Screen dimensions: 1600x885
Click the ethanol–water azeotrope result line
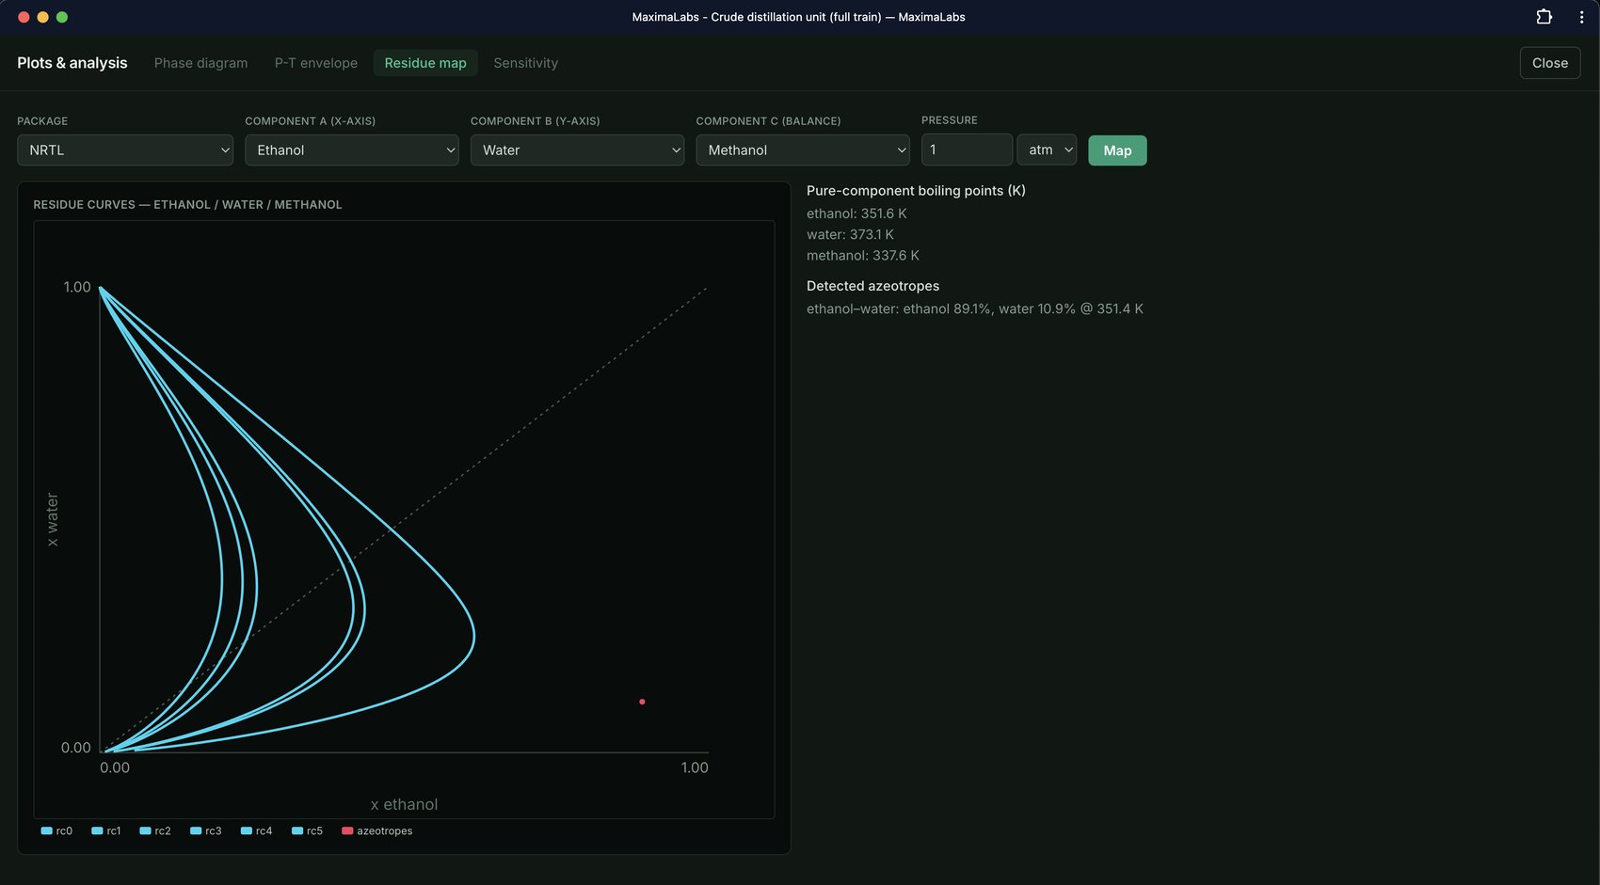coord(975,309)
